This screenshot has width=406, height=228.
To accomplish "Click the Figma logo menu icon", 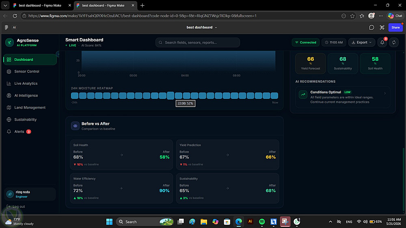I will click(x=6, y=28).
